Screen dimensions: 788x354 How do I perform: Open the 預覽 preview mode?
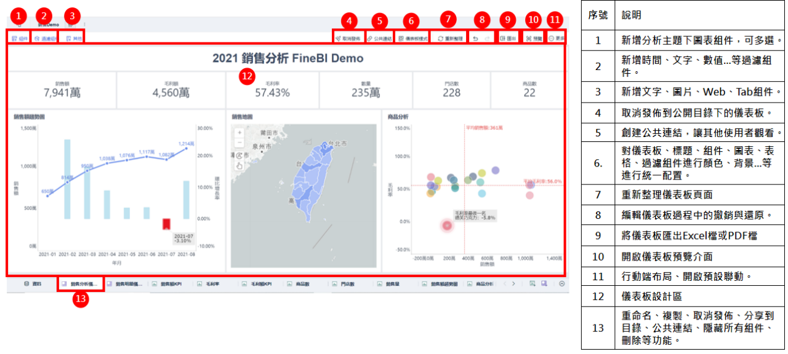click(x=534, y=38)
